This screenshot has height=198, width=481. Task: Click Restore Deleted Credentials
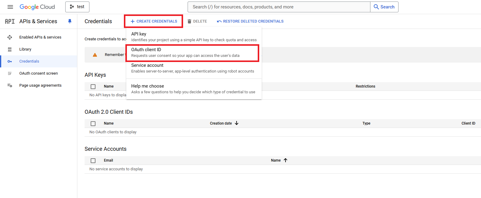250,21
